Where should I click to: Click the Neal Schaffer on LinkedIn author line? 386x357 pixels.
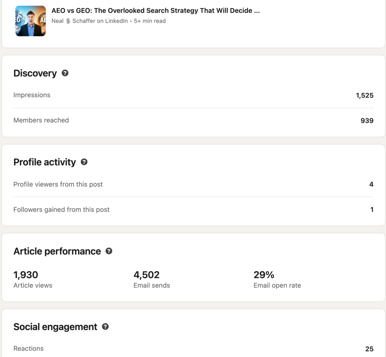pyautogui.click(x=89, y=21)
